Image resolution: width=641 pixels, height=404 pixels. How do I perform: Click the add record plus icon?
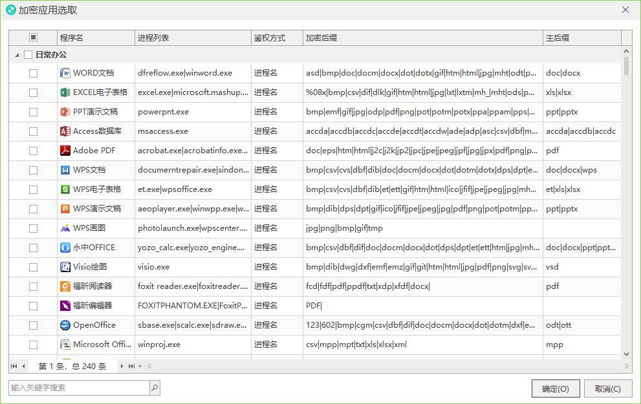click(140, 367)
